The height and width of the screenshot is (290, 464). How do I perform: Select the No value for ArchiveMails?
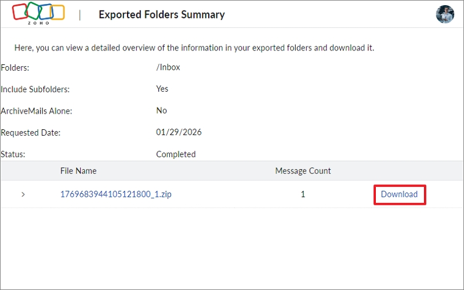pos(162,110)
